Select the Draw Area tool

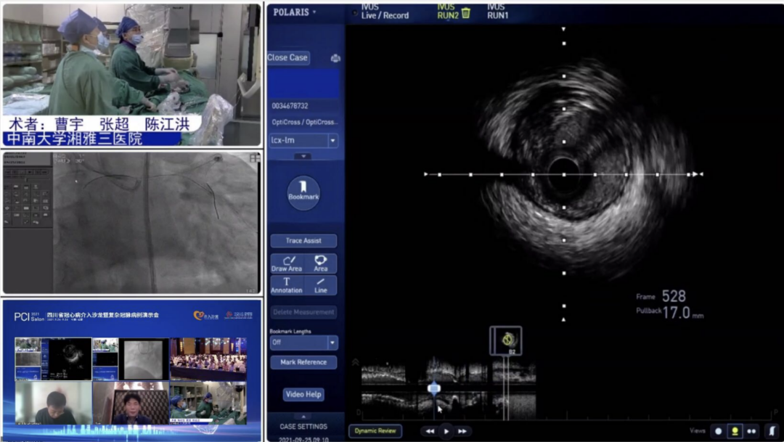coord(287,263)
